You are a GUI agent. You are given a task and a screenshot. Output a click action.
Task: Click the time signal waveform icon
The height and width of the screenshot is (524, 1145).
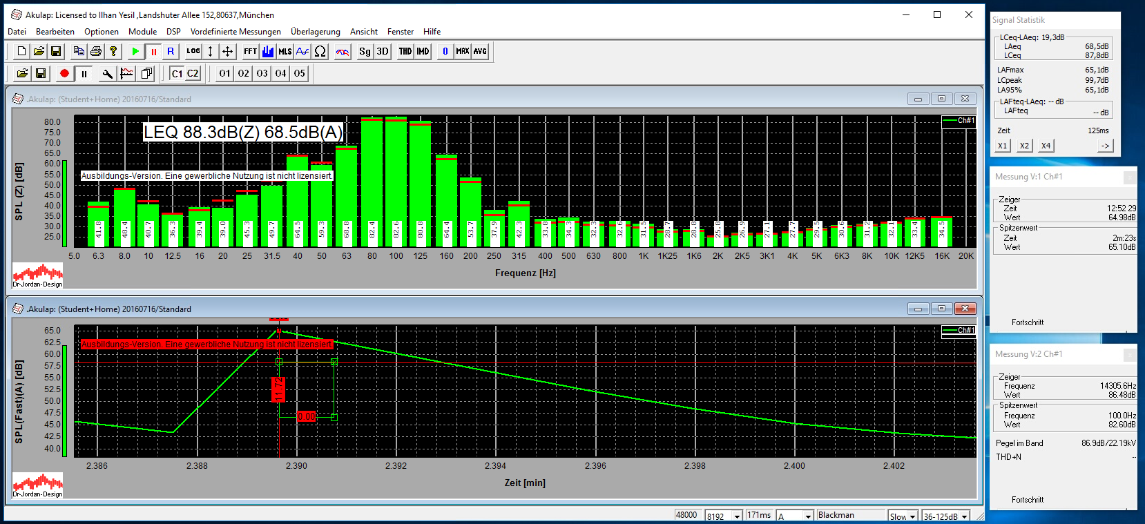(302, 51)
